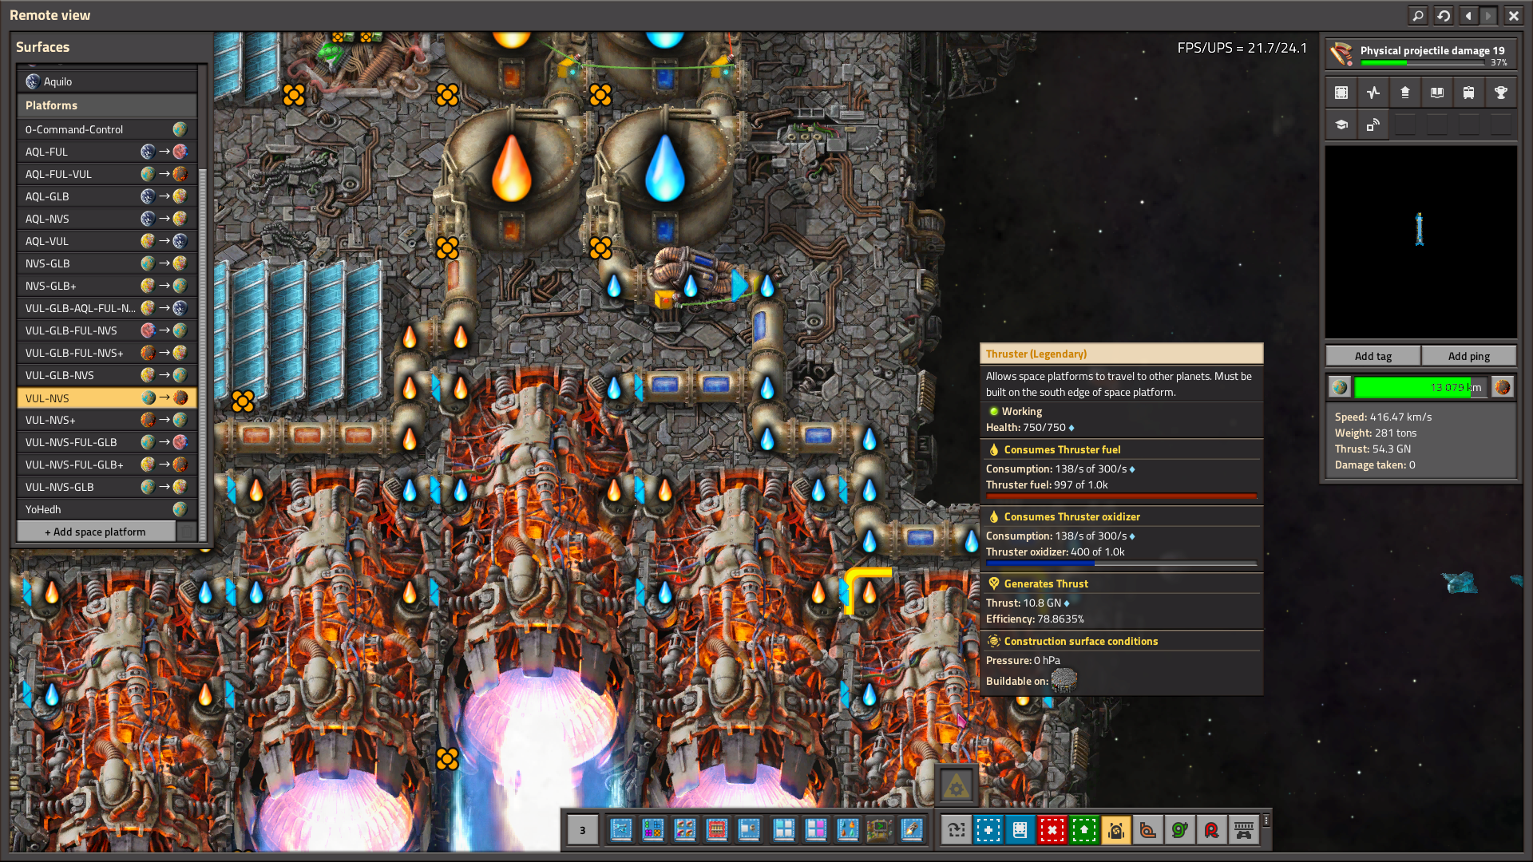Select the green upgrade planner shortcut
Viewport: 1533px width, 862px height.
pyautogui.click(x=1084, y=830)
